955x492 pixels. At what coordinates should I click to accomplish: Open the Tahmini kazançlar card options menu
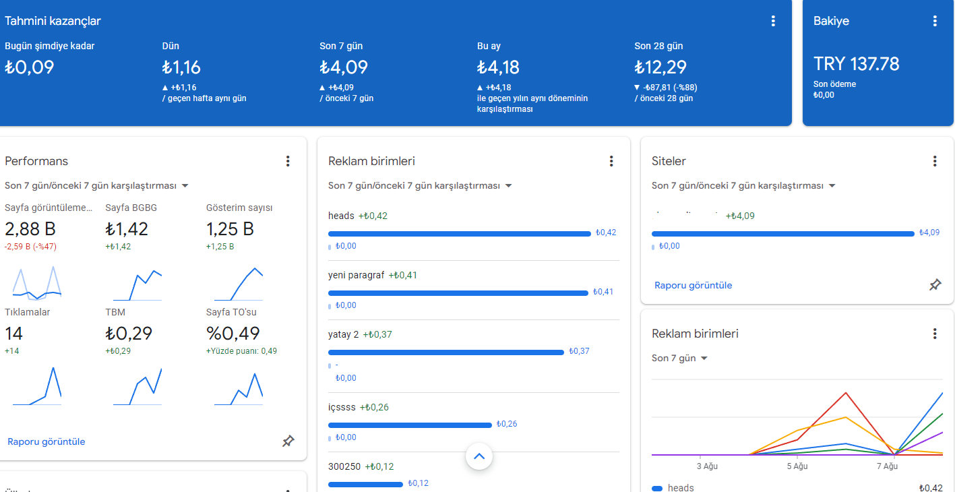[773, 21]
